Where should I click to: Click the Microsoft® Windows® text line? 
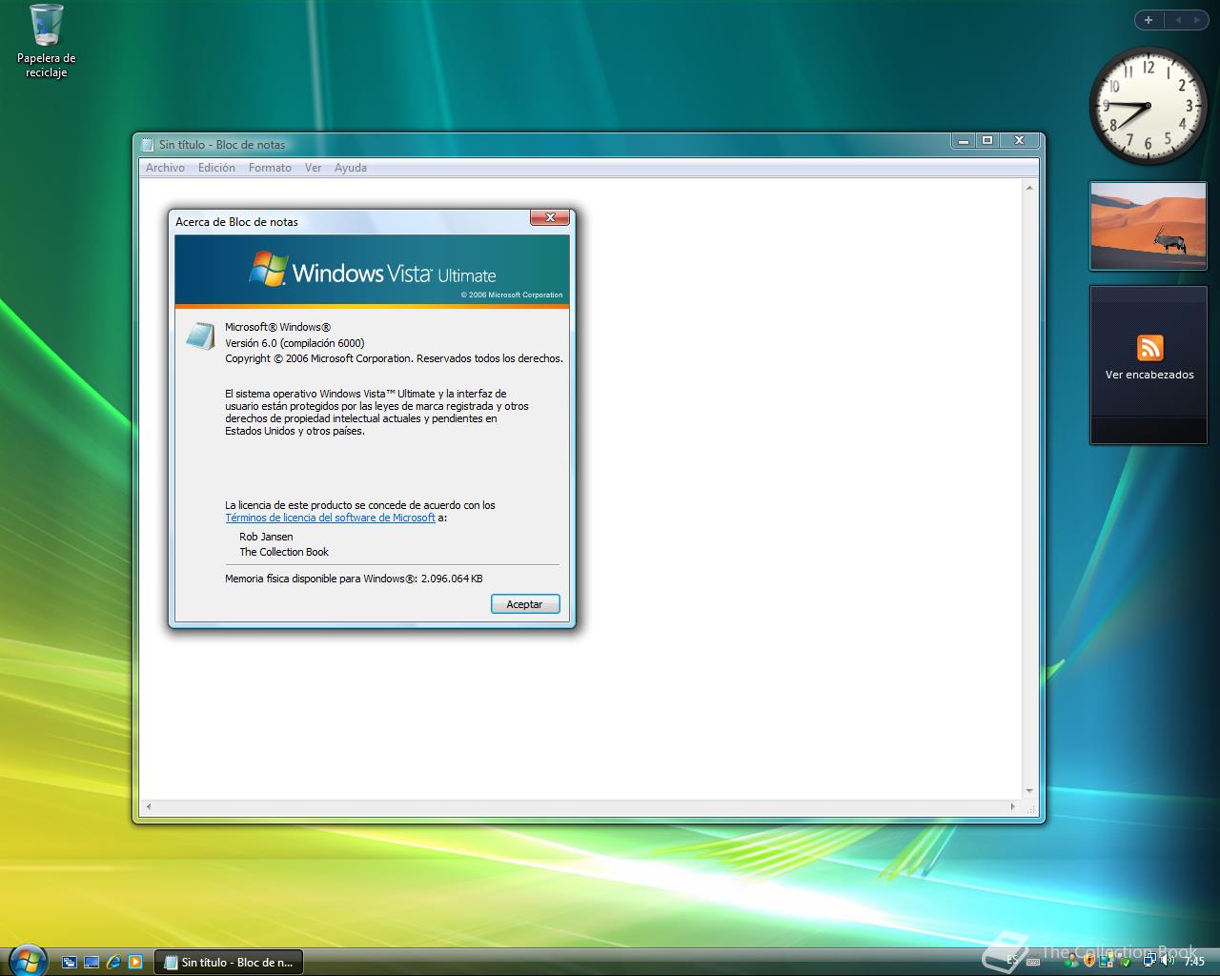click(277, 327)
